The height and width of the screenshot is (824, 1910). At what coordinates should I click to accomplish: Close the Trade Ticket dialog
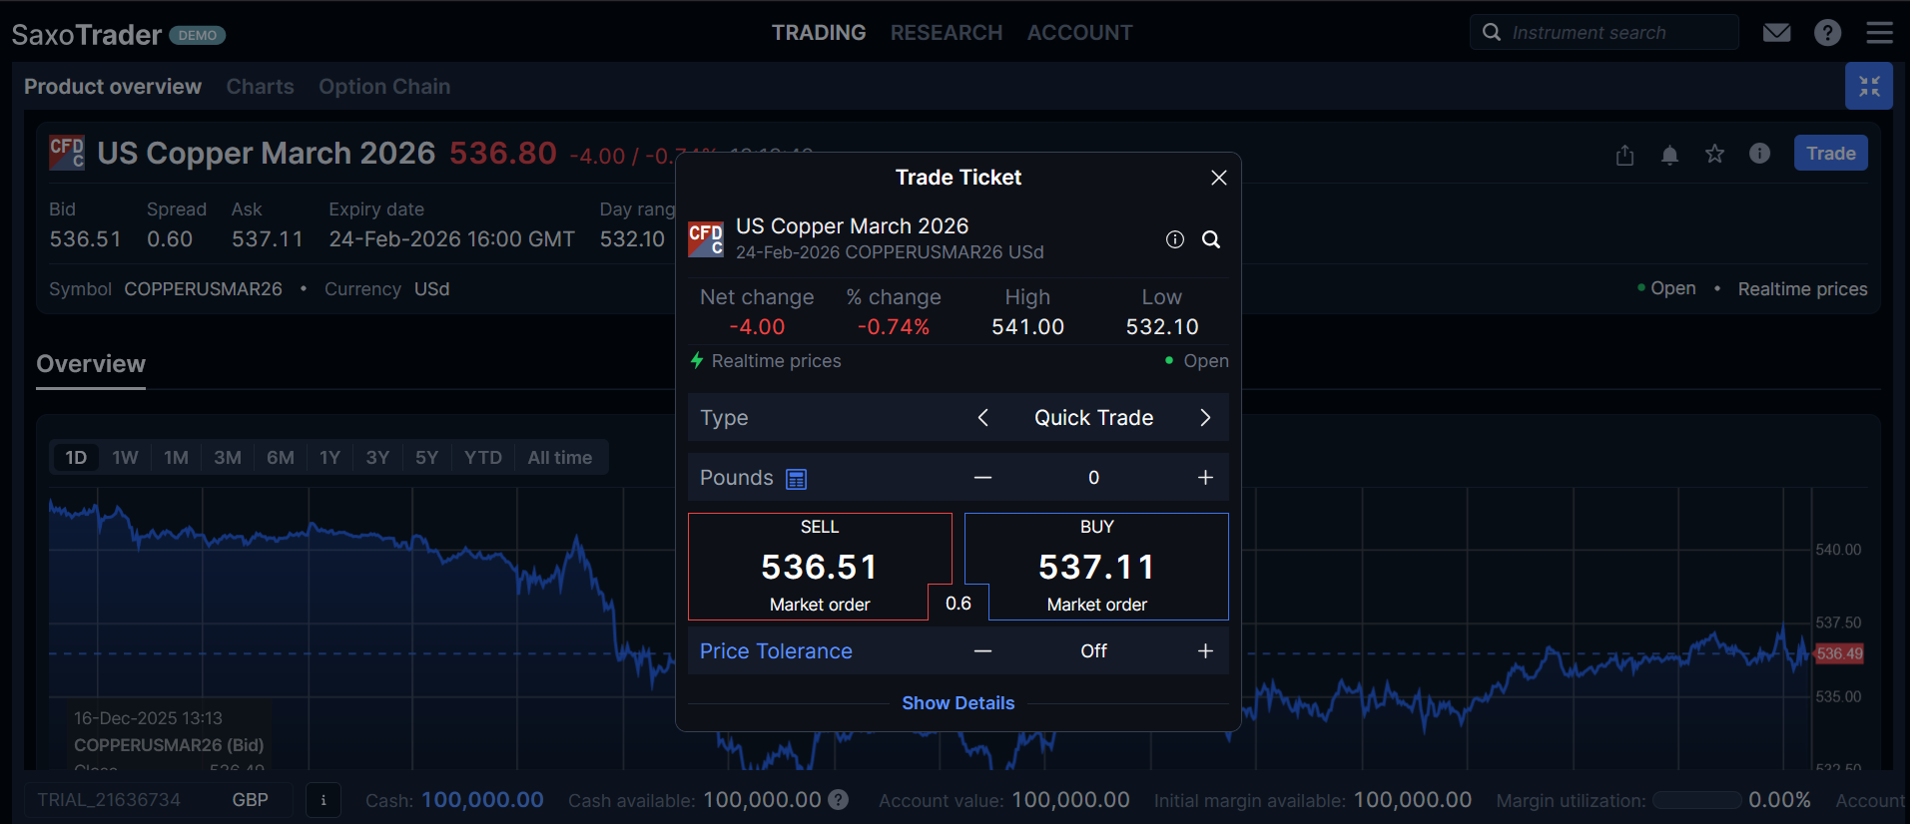click(x=1218, y=178)
